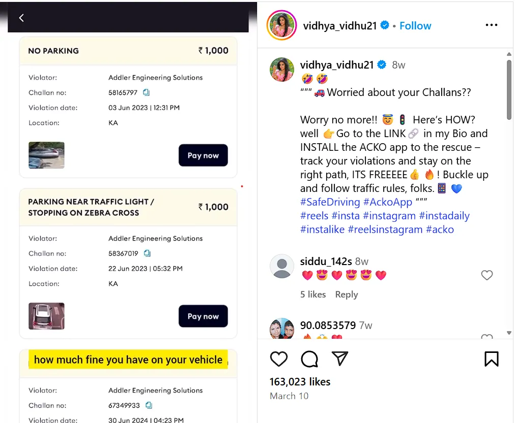Like siddu_142s's comment
Viewport: 515px width, 423px height.
[487, 275]
